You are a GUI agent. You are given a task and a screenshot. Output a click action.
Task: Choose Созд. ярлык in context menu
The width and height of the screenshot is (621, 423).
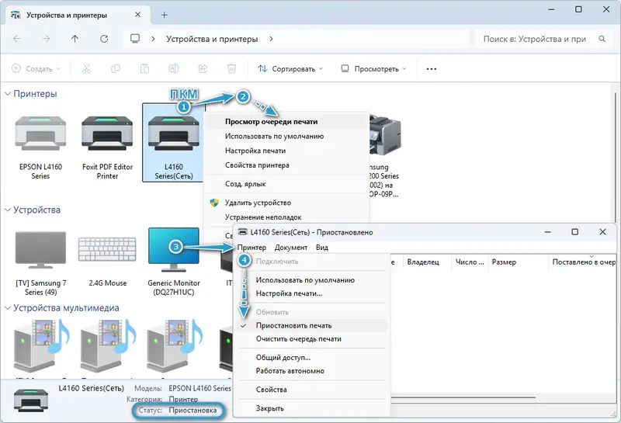point(287,184)
